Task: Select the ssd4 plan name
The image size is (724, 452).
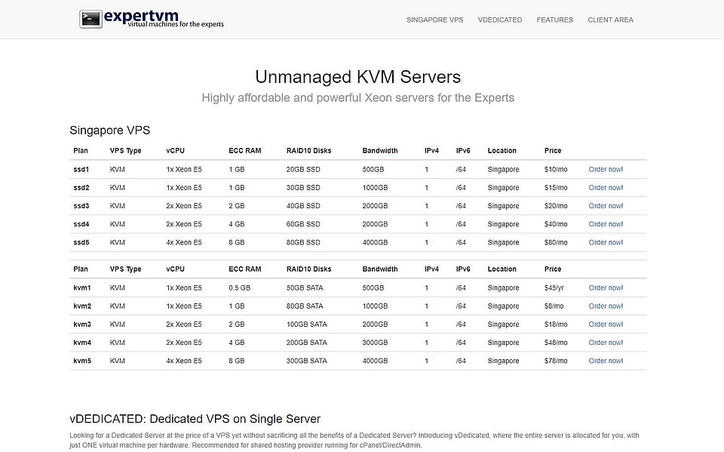Action: (x=81, y=224)
